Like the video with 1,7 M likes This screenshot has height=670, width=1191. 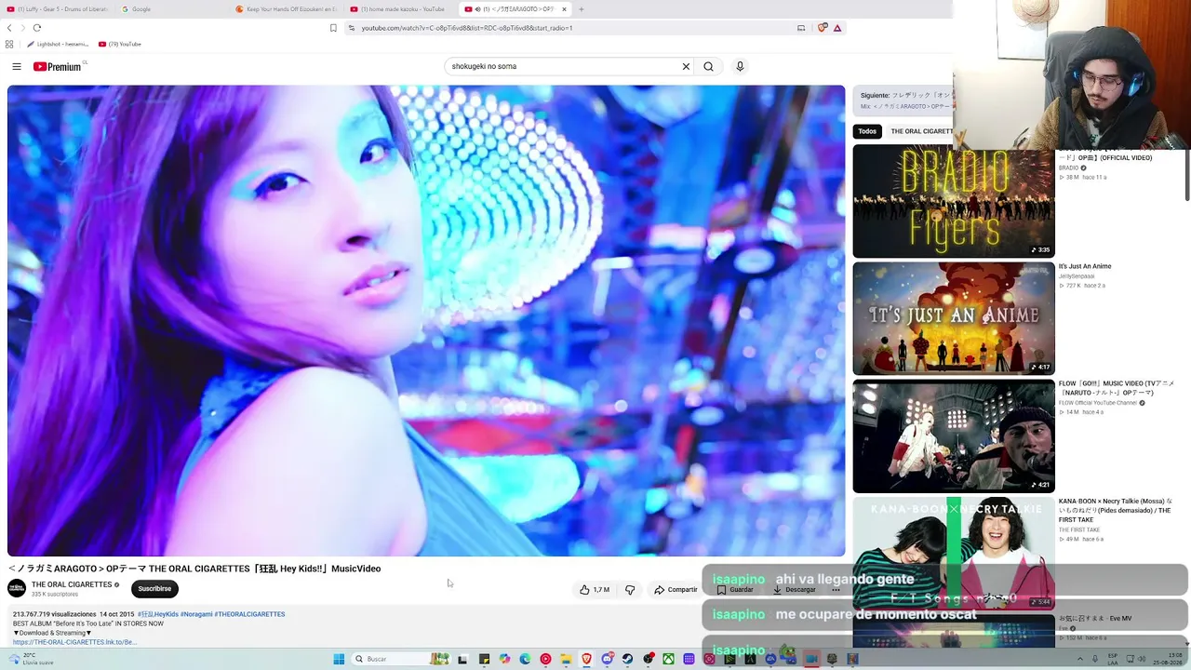pos(595,590)
